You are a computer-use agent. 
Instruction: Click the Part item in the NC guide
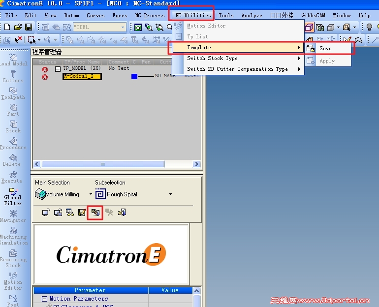tap(13, 110)
